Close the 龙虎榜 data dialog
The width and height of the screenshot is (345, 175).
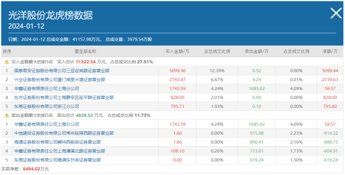[336, 13]
